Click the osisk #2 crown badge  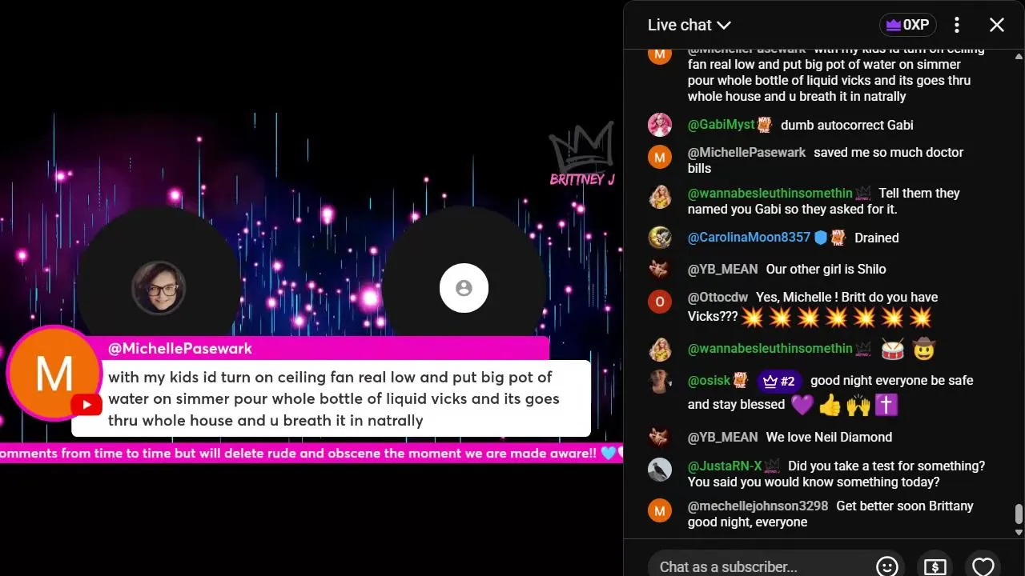point(780,382)
